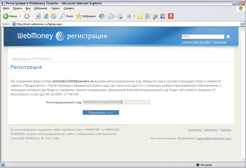Click the support@wmtransfer.com email link
This screenshot has height=168, width=246.
click(x=214, y=138)
